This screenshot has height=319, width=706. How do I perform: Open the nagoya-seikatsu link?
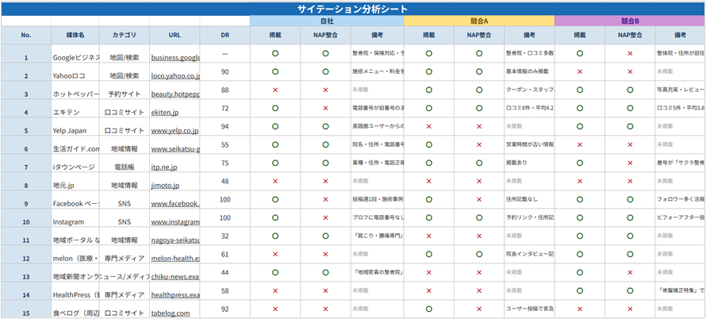[x=175, y=240]
